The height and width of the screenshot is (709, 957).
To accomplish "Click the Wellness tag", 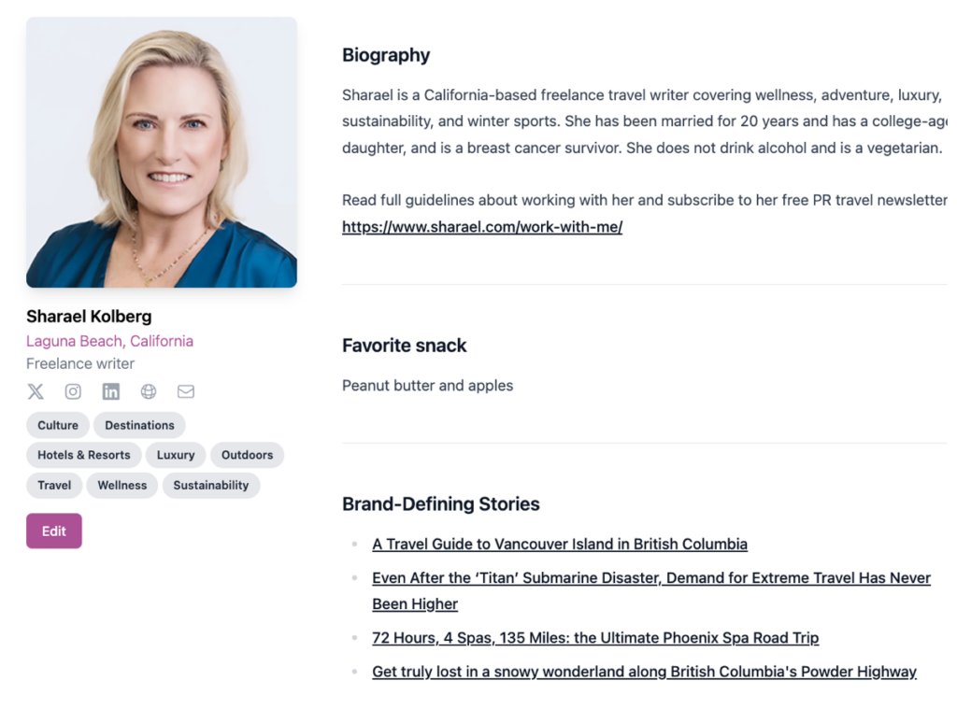I will (x=122, y=485).
